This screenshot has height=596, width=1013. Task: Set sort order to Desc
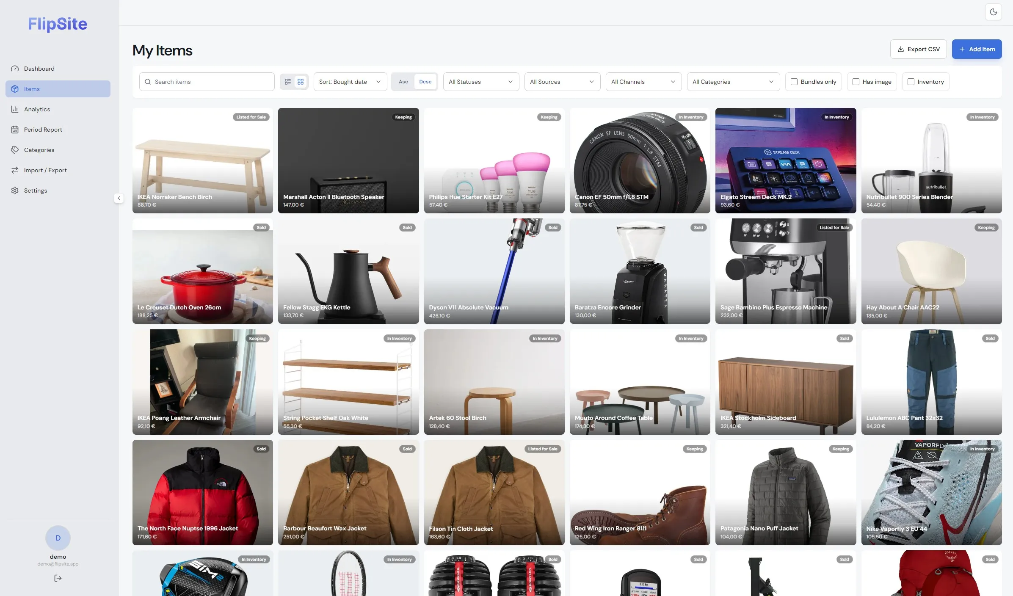tap(425, 82)
